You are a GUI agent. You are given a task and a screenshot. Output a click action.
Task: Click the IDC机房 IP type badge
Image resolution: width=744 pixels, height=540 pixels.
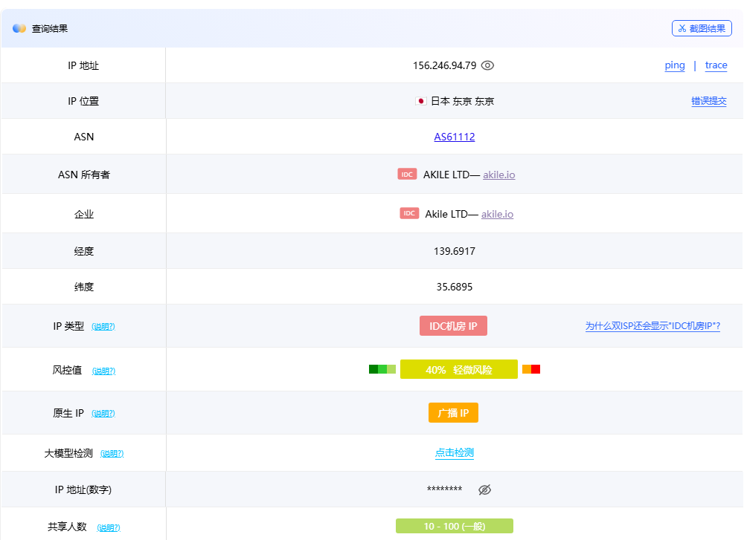tap(453, 326)
